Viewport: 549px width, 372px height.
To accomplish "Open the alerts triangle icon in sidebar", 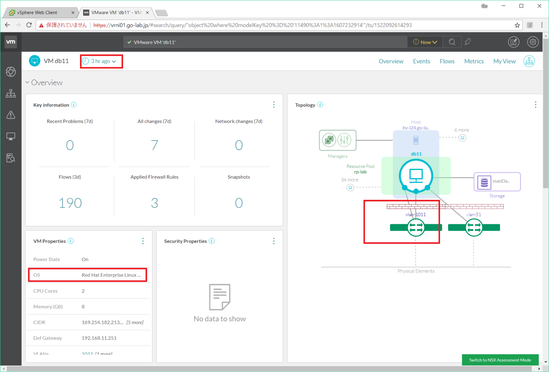I will point(11,115).
